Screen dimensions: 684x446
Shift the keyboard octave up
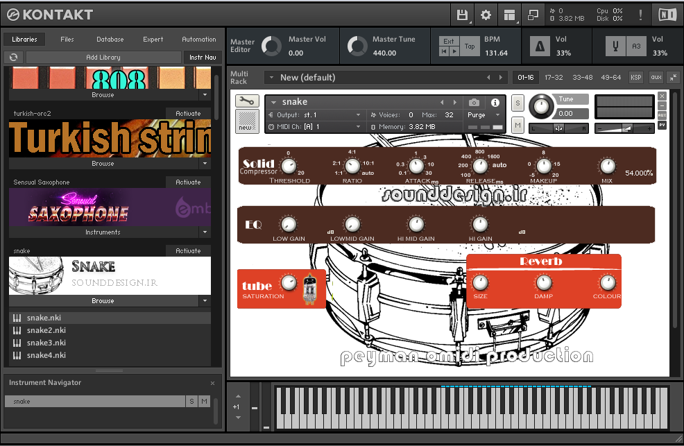pos(238,396)
